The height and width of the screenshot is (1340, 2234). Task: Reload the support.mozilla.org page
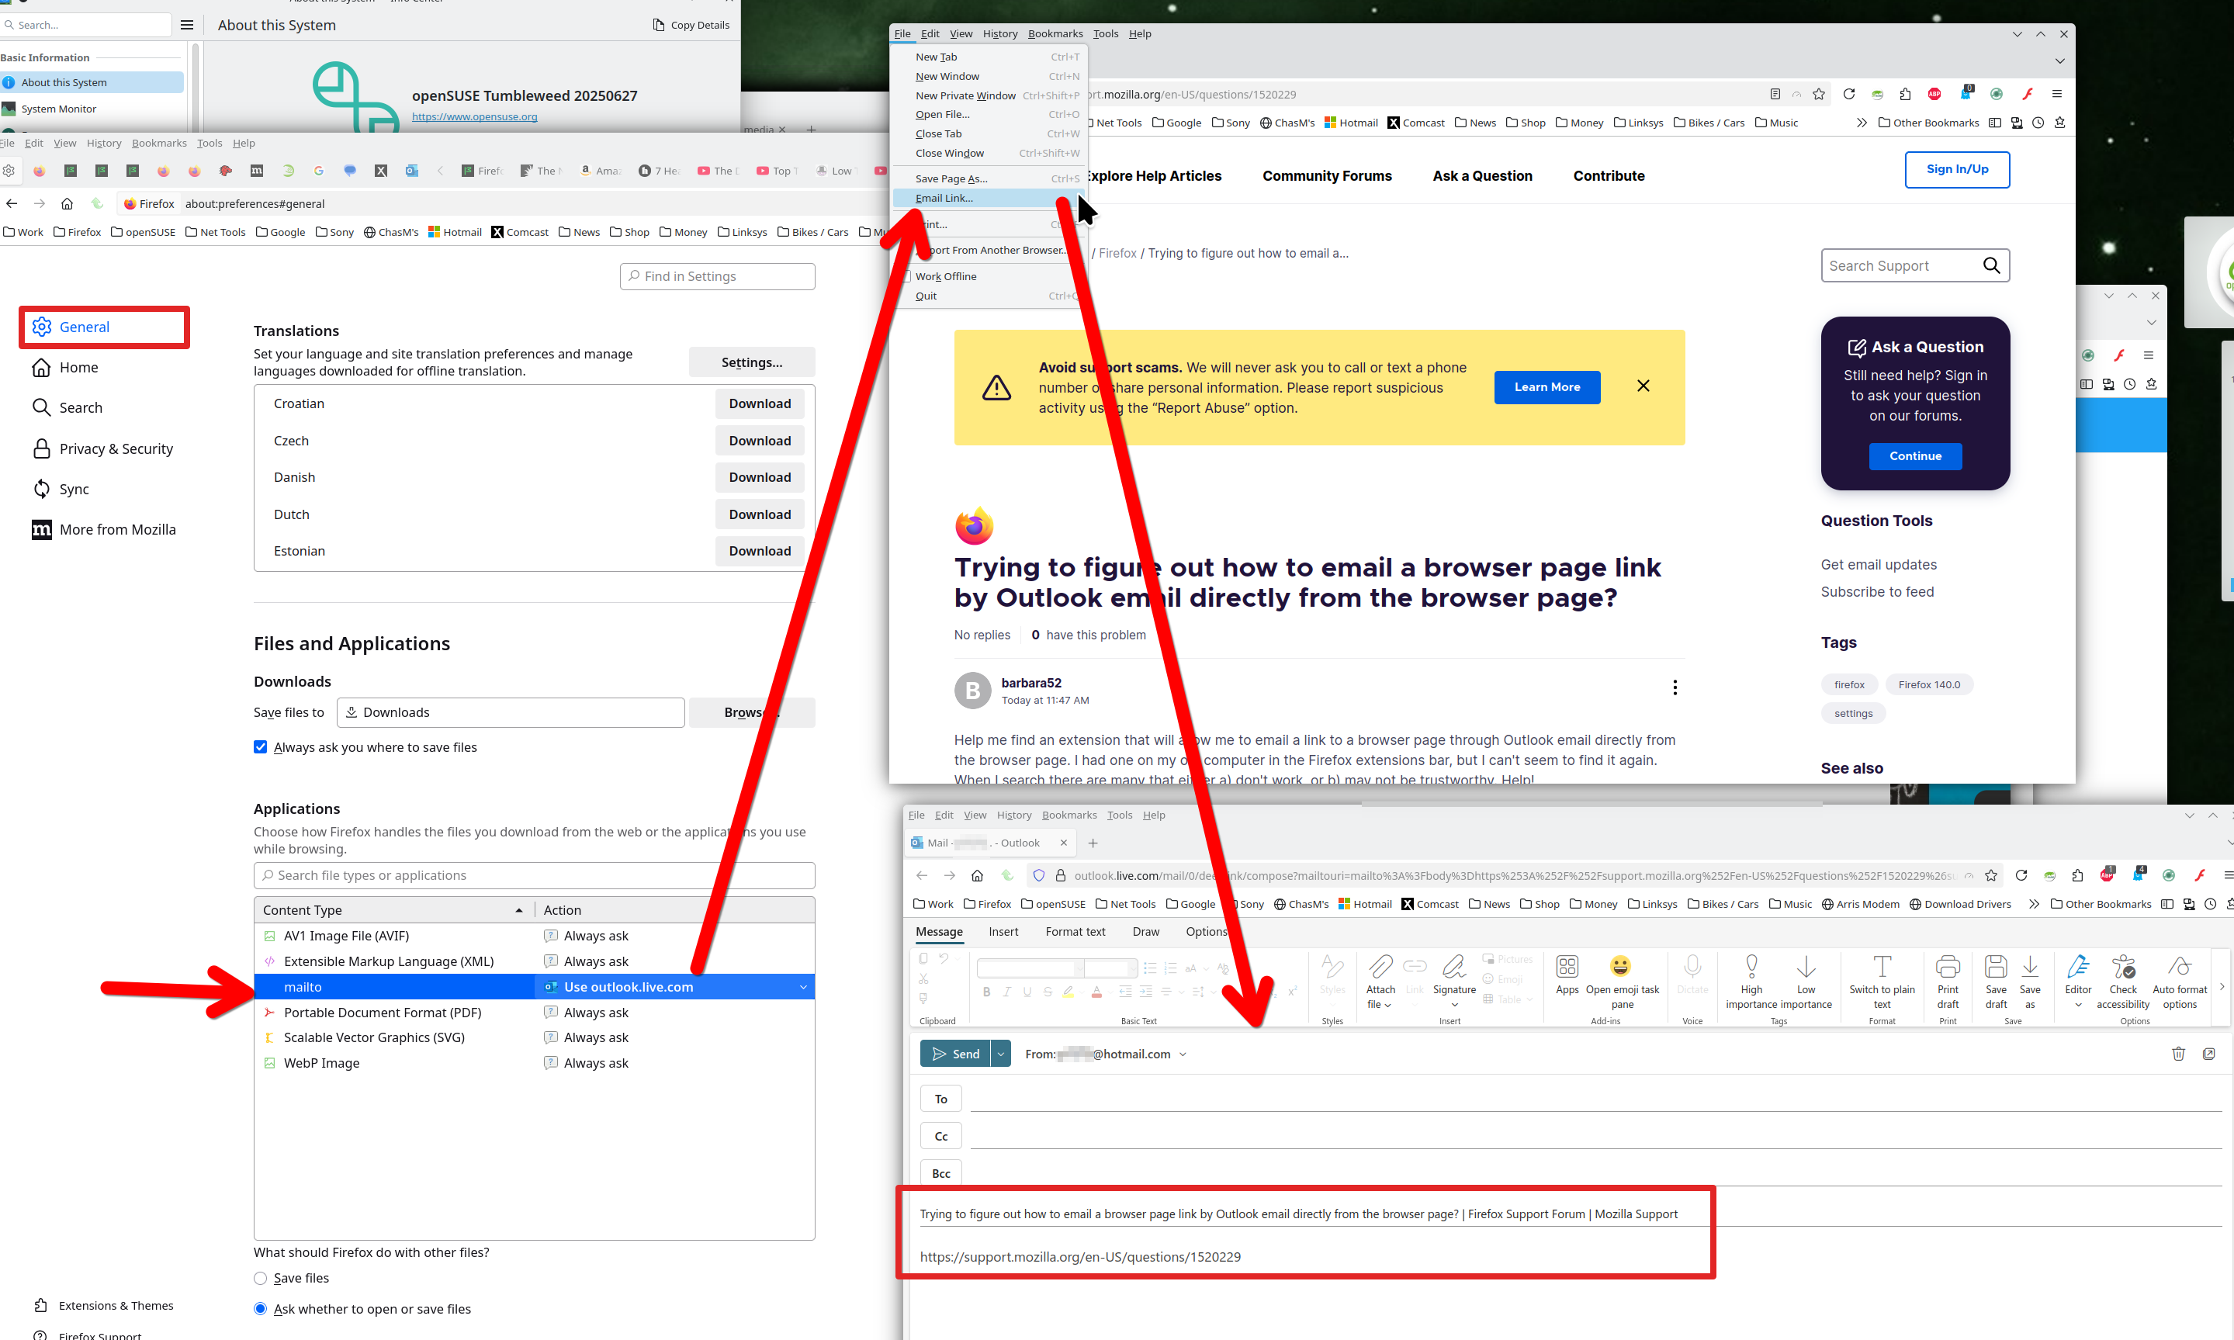[1848, 94]
